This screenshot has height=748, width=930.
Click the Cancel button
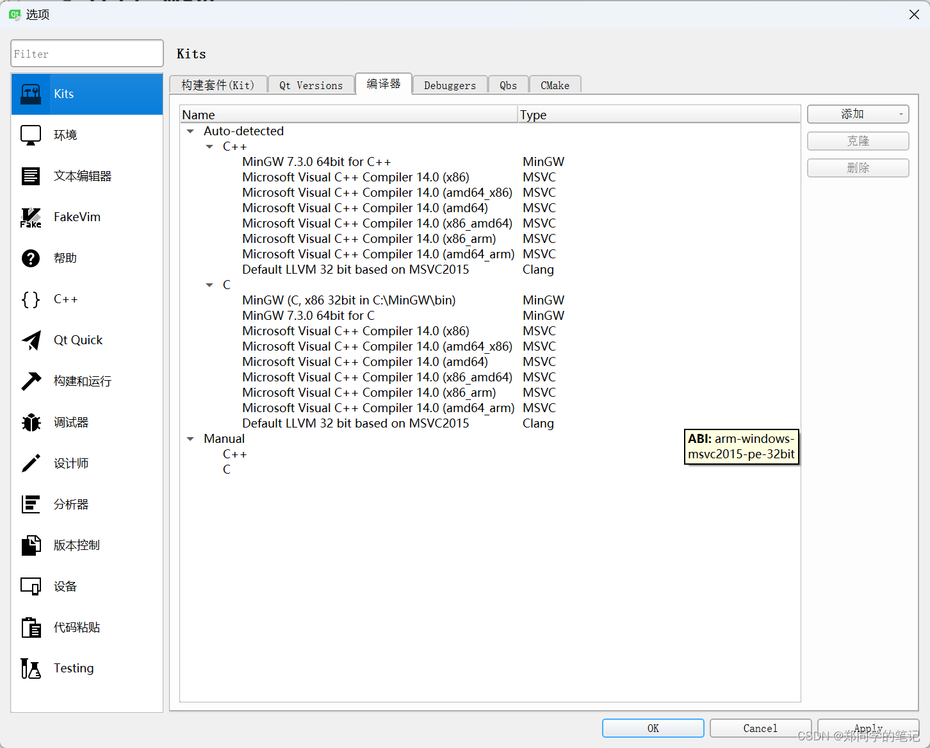[x=760, y=728]
